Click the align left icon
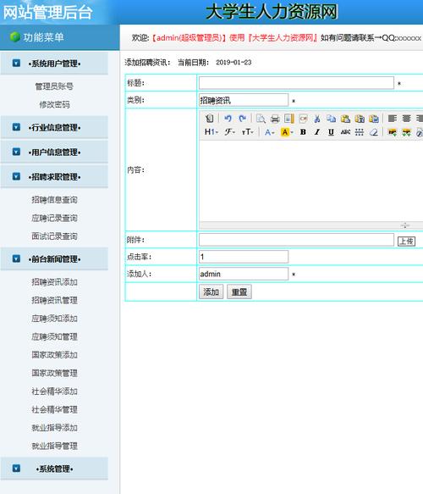This screenshot has width=423, height=494. pyautogui.click(x=392, y=119)
